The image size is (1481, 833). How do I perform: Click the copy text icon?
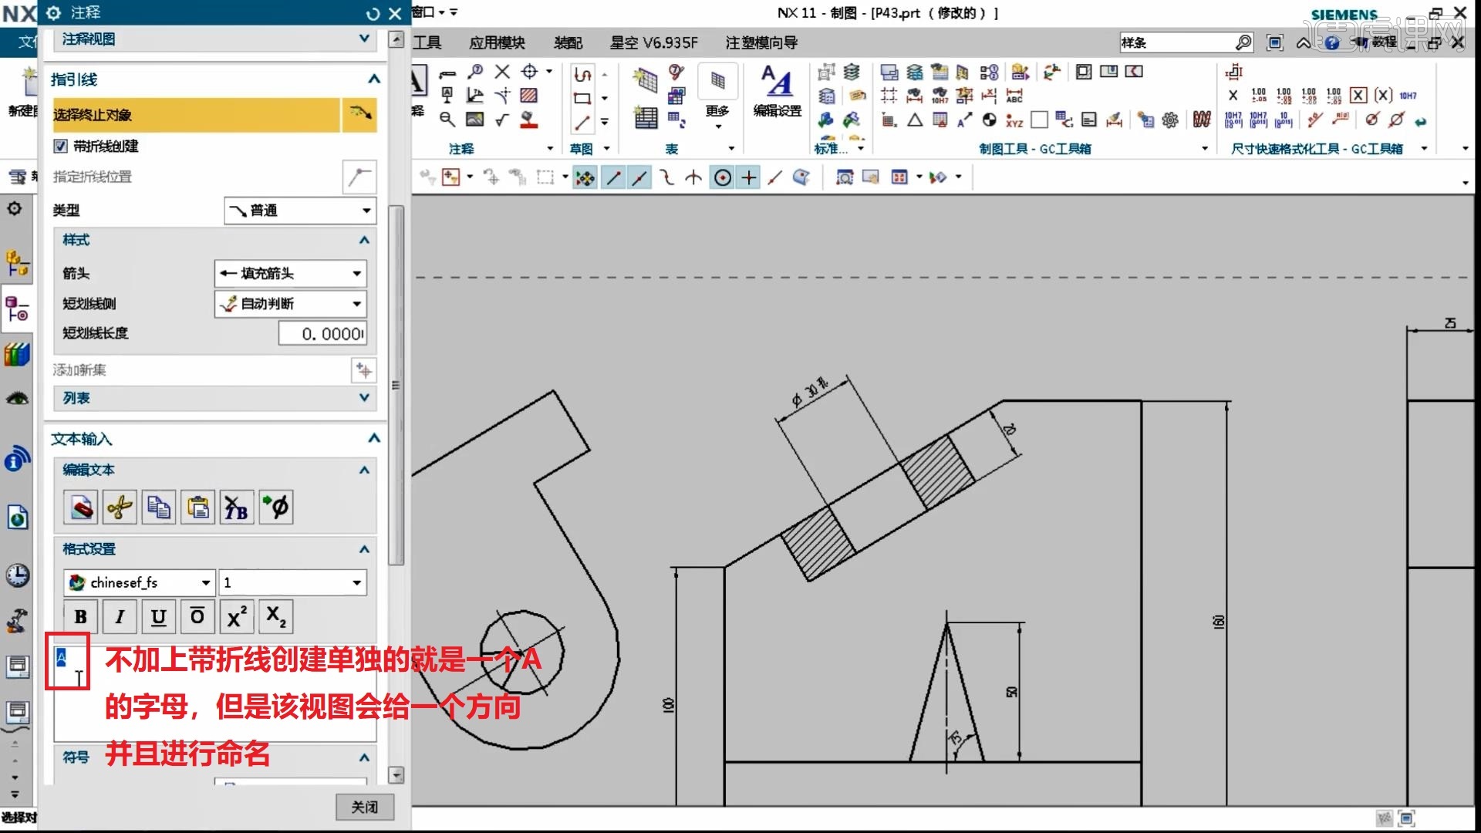click(x=159, y=508)
